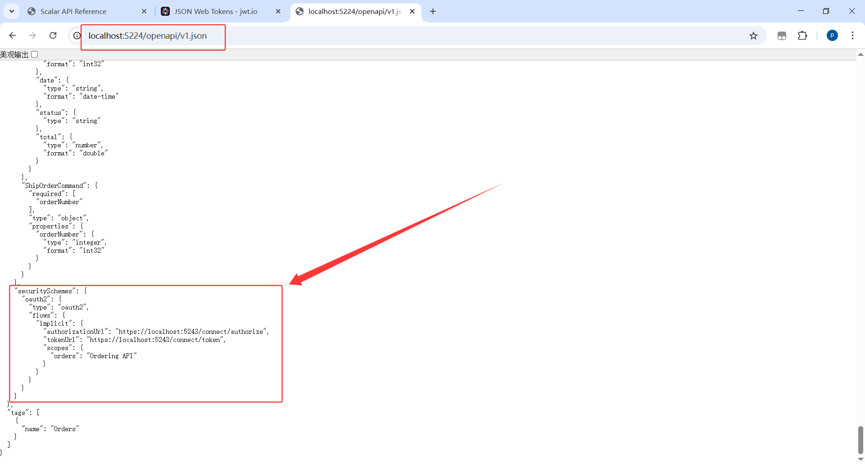The image size is (865, 464).
Task: Click the scrollbar up arrow
Action: click(x=860, y=55)
